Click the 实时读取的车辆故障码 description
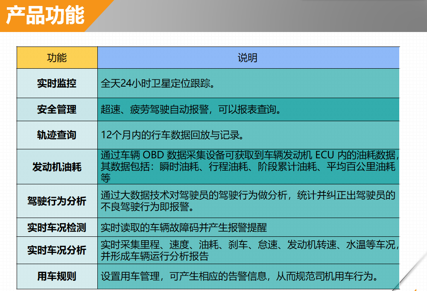The width and height of the screenshot is (427, 291). click(x=184, y=227)
